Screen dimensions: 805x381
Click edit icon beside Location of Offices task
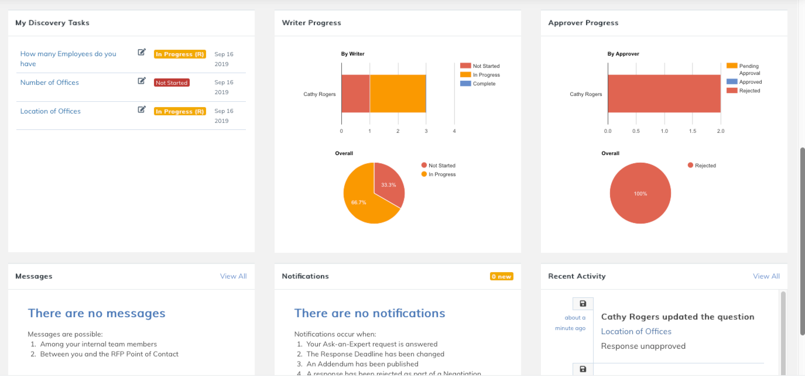coord(142,109)
